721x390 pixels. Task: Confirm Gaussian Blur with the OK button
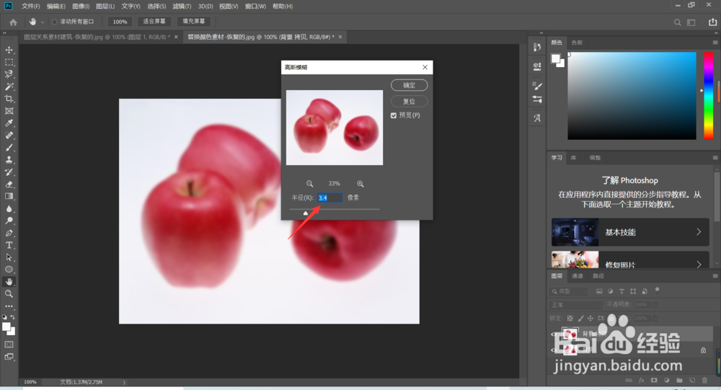pyautogui.click(x=409, y=85)
